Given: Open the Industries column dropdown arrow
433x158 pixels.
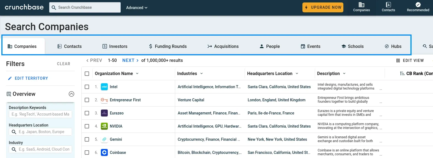Looking at the screenshot, I should click(202, 73).
